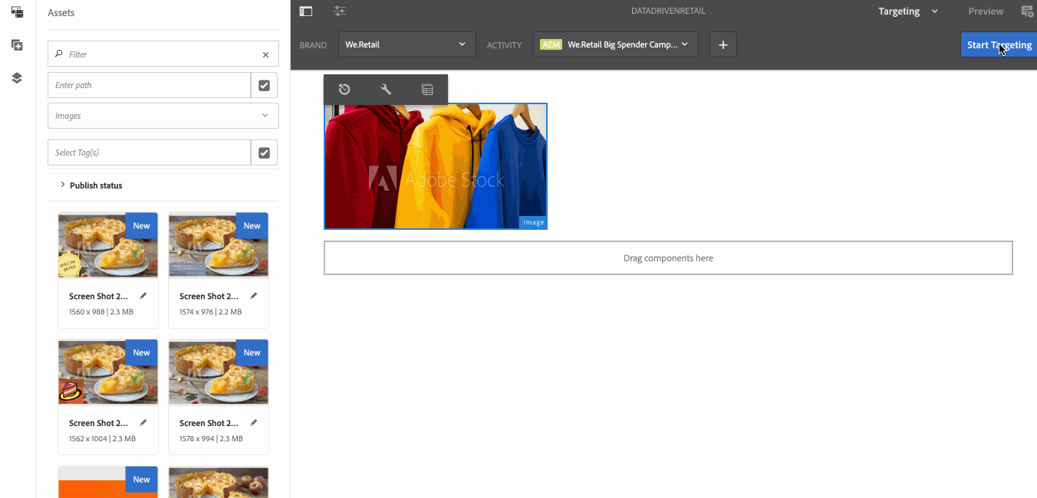The width and height of the screenshot is (1037, 498).
Task: Focus the Filter search field
Action: coord(163,54)
